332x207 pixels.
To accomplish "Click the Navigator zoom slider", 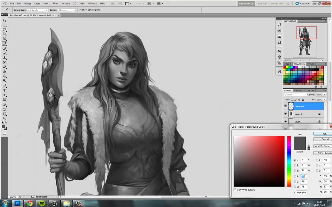I will tap(310, 60).
